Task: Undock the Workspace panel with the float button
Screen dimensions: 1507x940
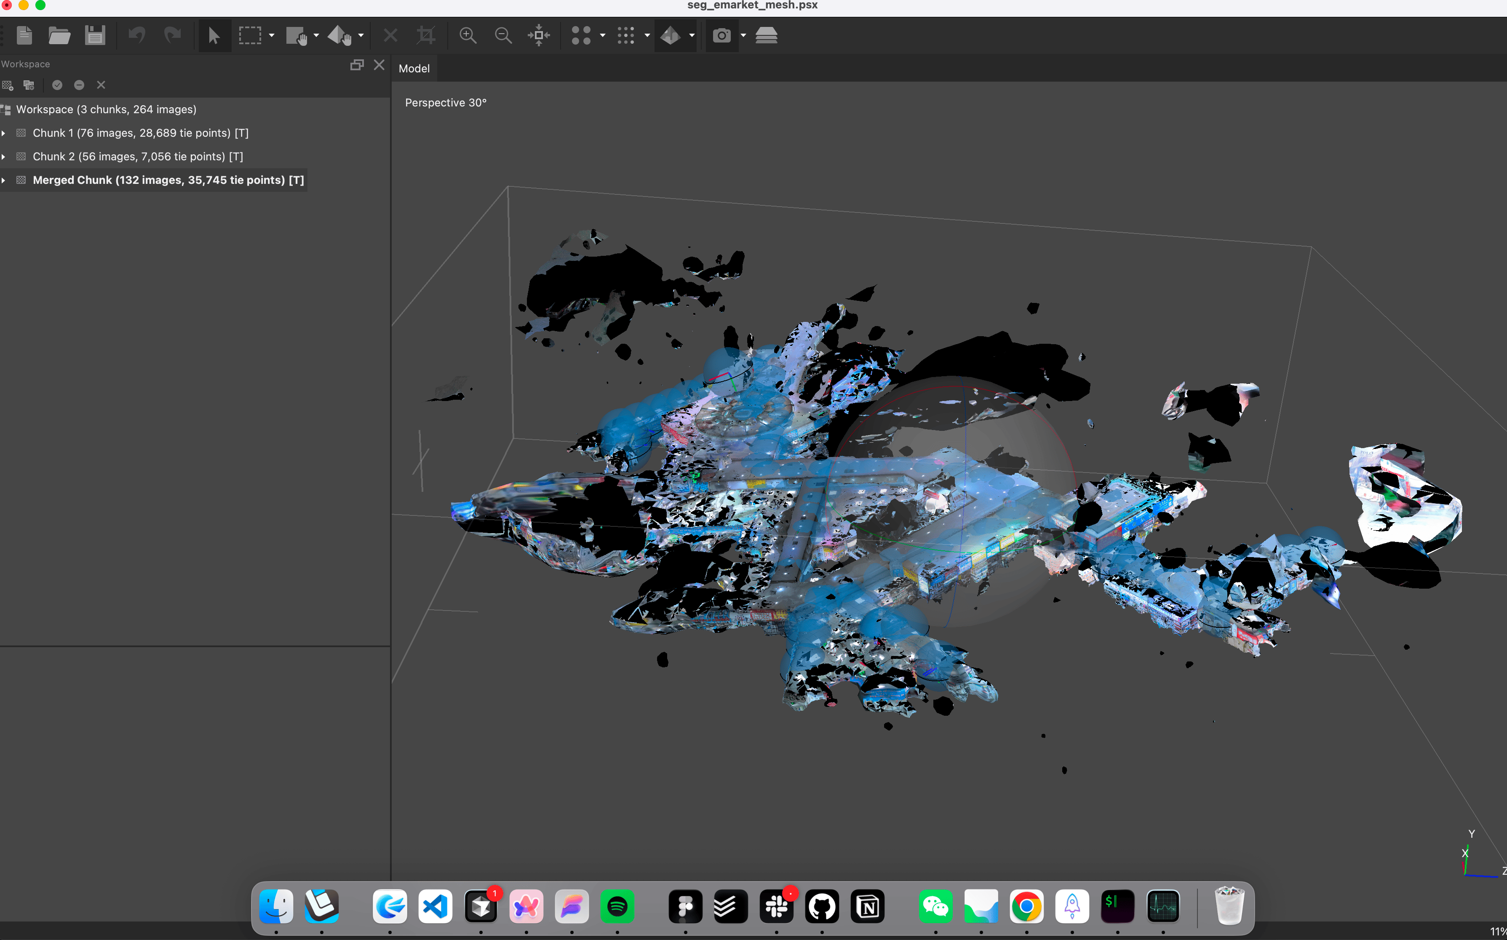Action: (356, 64)
